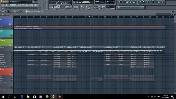Select the first Sad Guitar audio clip
This screenshot has height=99, width=176.
20,50
